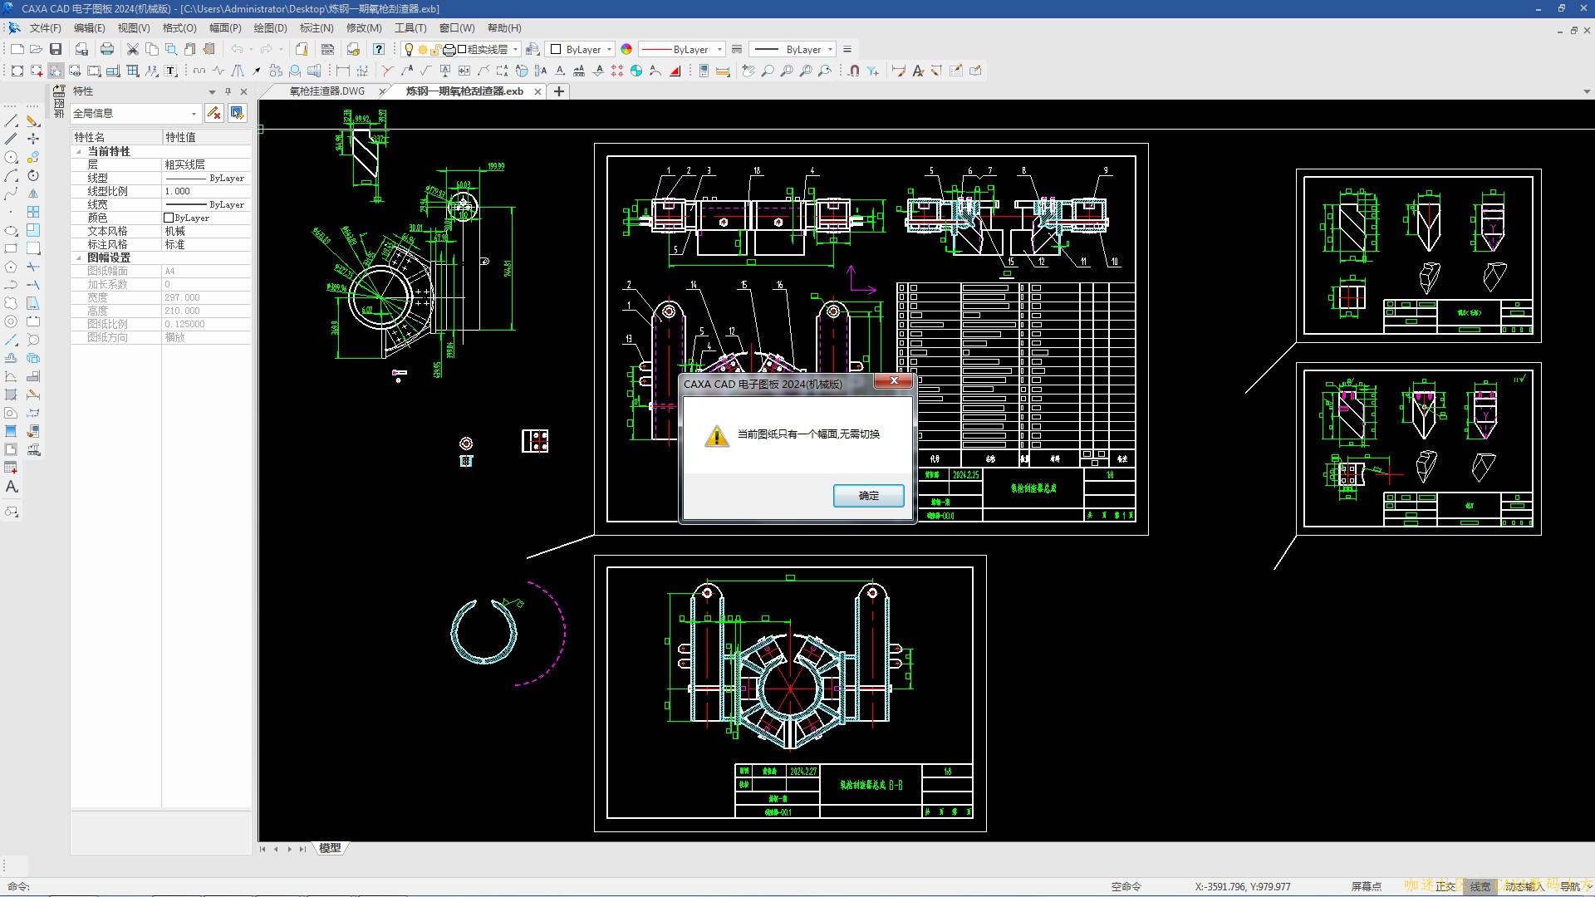Open the 幅面(P) menu
Screen dimensions: 1595x897
[225, 27]
